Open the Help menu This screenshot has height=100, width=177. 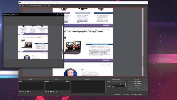[49, 5]
